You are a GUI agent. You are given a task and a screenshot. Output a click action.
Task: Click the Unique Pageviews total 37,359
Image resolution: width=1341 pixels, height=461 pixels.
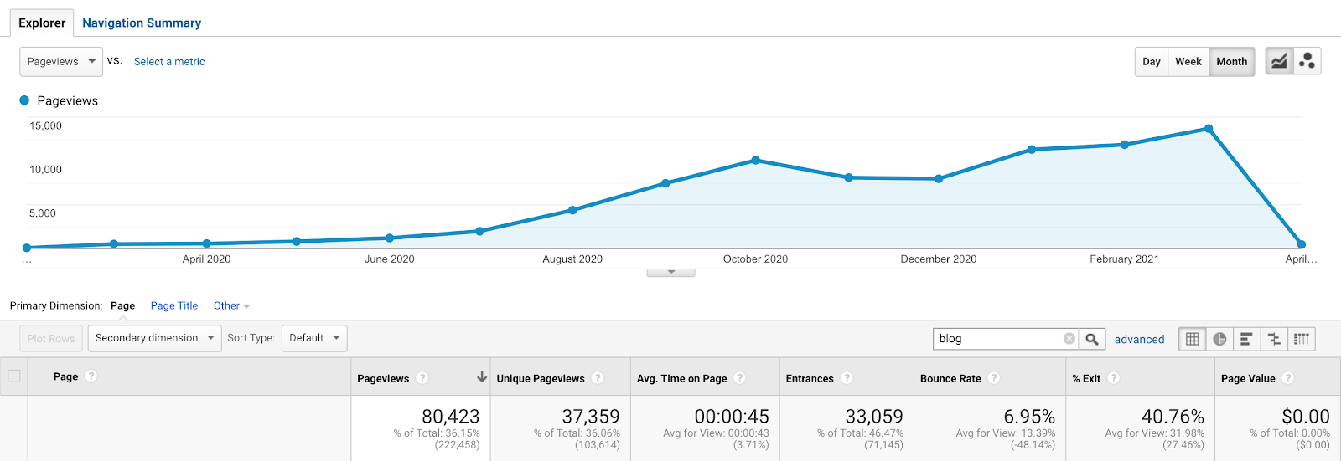click(591, 416)
